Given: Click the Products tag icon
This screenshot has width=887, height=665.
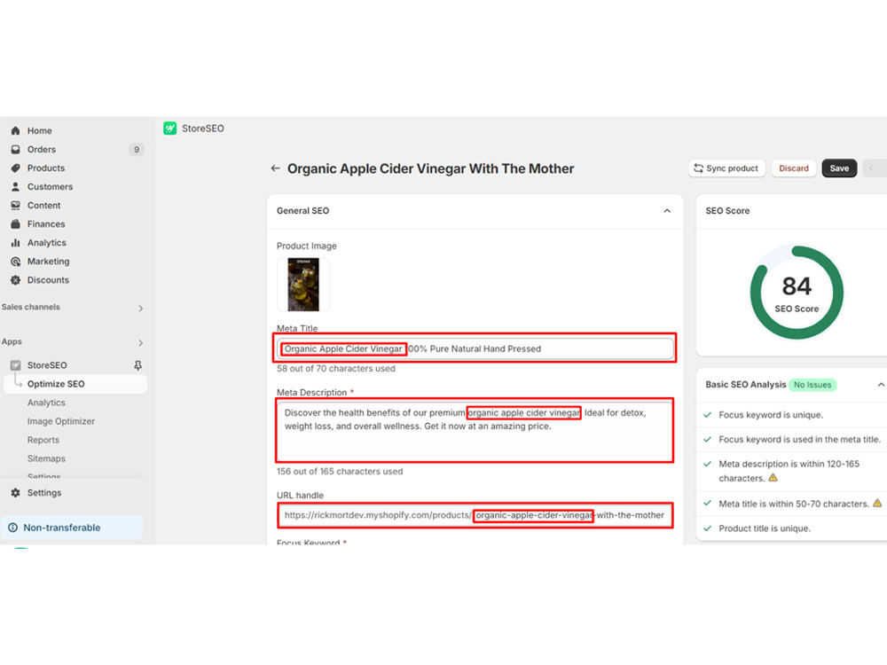Looking at the screenshot, I should click(15, 168).
